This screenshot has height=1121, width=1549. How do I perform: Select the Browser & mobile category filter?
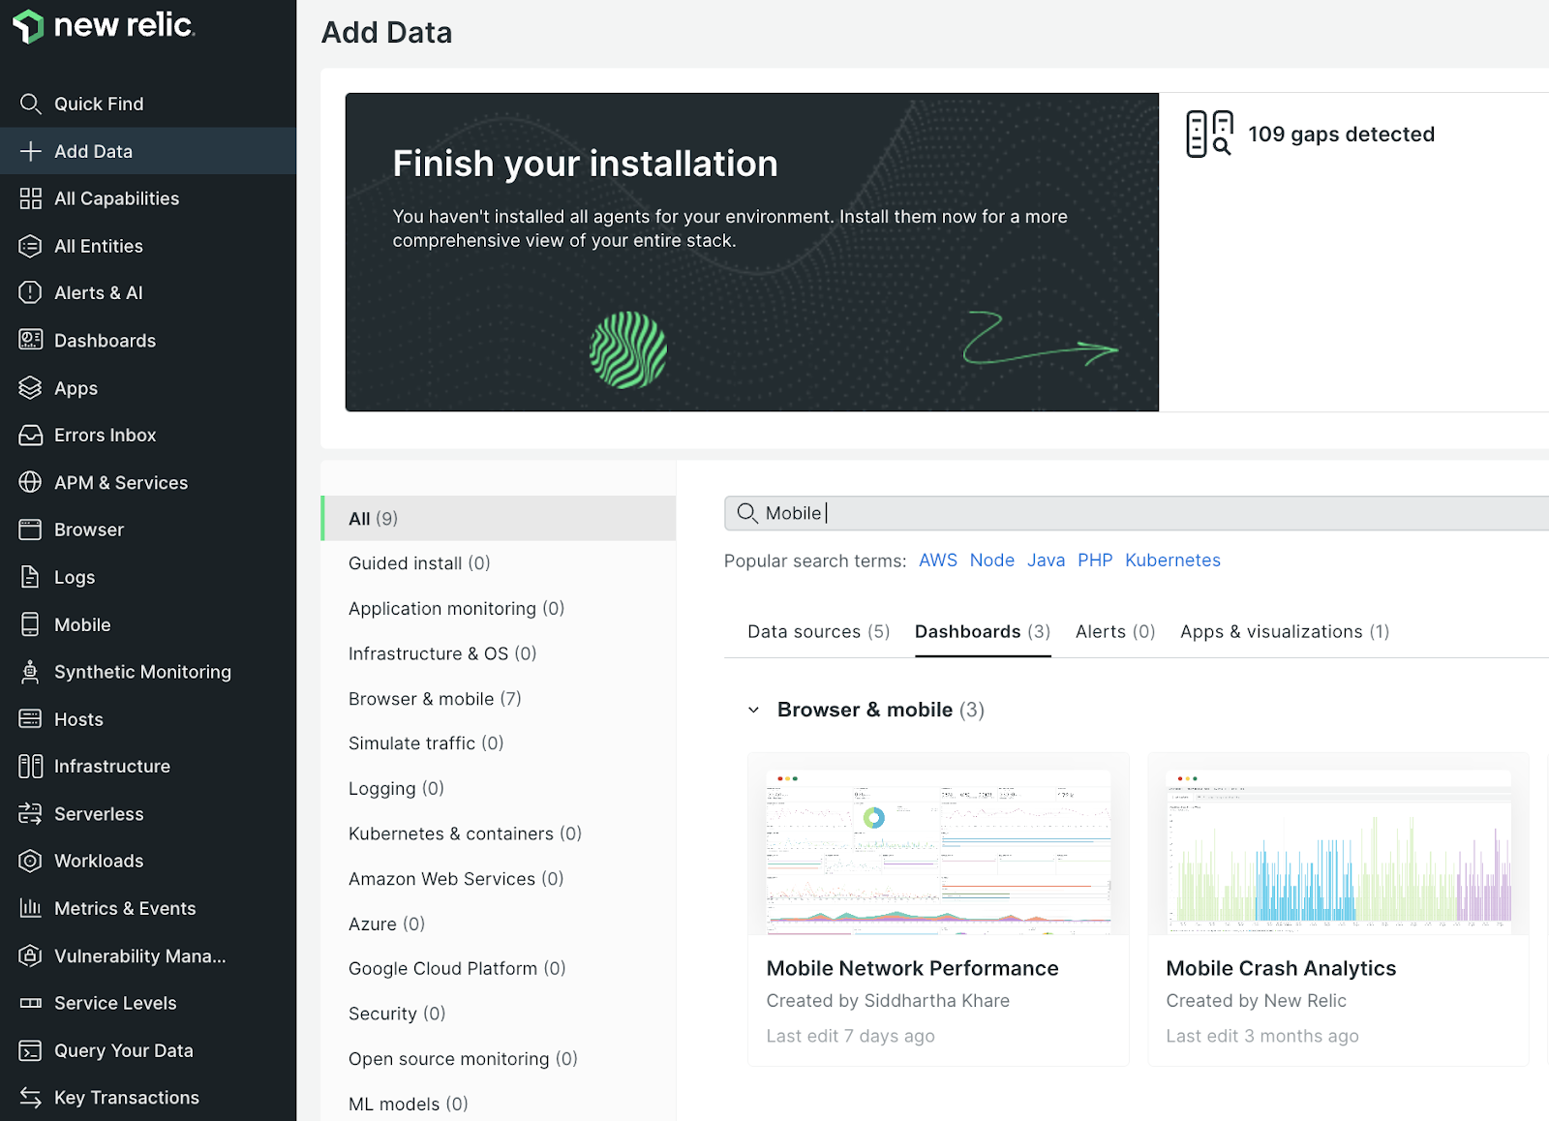coord(434,698)
